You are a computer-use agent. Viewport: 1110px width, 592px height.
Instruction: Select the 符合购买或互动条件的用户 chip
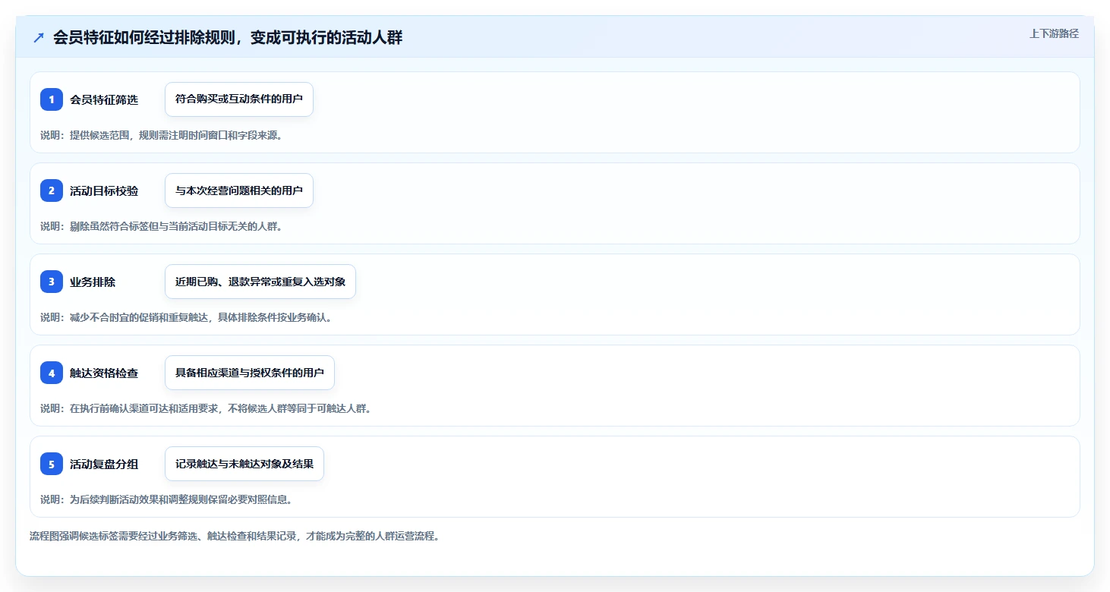(x=239, y=99)
